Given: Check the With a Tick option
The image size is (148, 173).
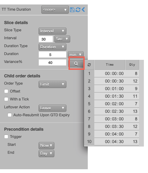Looking at the screenshot, I should pos(6,99).
